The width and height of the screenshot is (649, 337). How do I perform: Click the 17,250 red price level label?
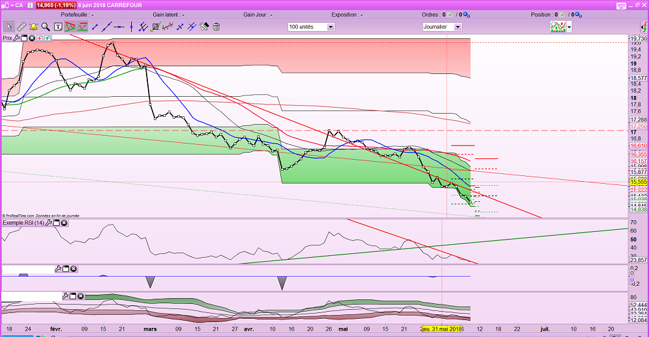click(x=639, y=127)
